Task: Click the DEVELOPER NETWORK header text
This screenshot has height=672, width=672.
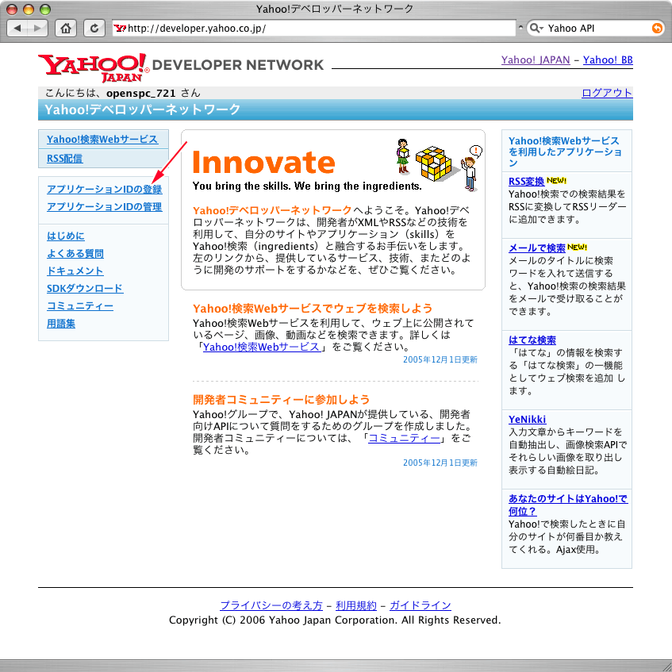Action: tap(238, 65)
